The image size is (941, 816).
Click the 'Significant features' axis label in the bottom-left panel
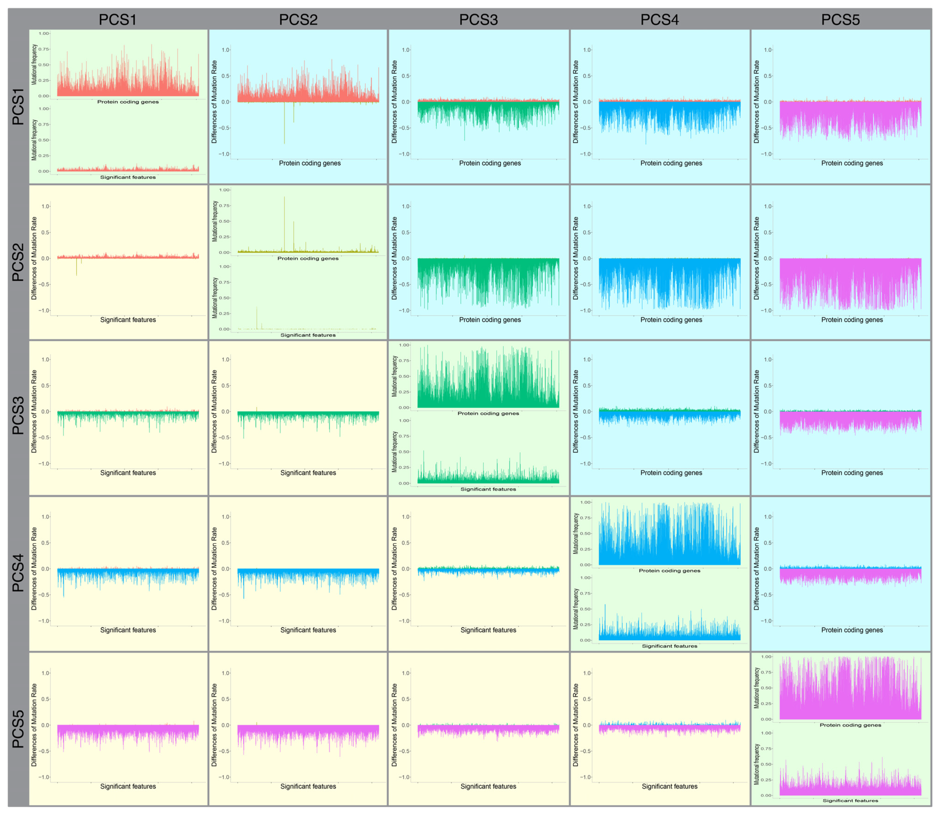tap(128, 786)
